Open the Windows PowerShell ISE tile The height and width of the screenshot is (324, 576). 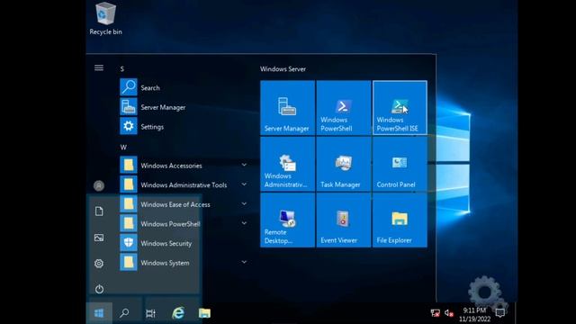pyautogui.click(x=400, y=108)
